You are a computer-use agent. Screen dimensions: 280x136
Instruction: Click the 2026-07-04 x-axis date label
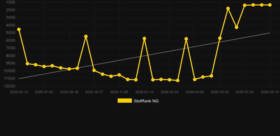click(245, 92)
